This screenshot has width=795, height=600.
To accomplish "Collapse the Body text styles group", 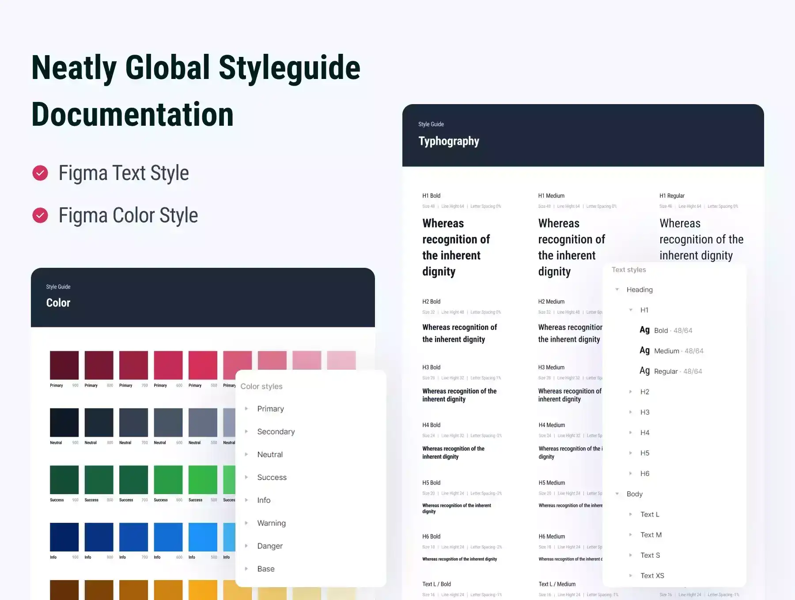I will pos(617,494).
